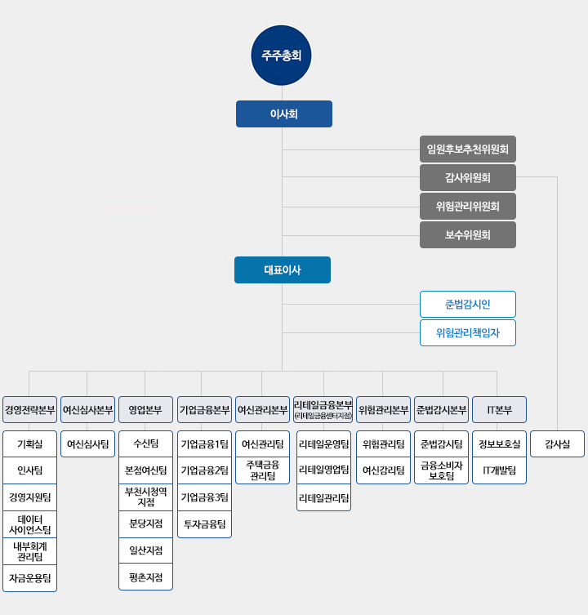
Task: Select the 경영전략본부 division header
Action: click(30, 410)
